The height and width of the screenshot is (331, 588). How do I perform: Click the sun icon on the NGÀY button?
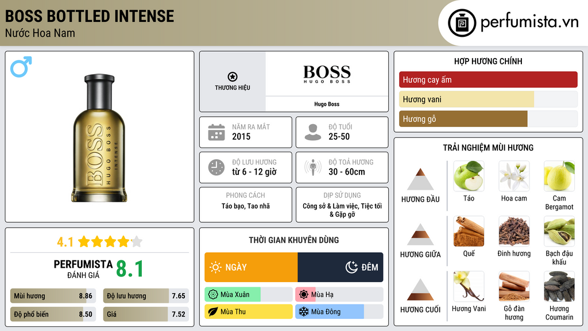(218, 267)
